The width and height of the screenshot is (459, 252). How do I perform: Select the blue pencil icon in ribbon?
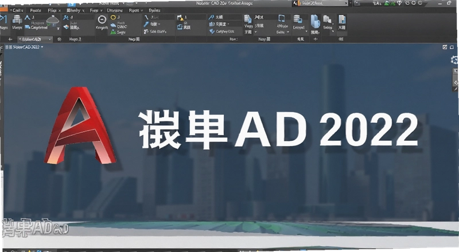coord(146,24)
